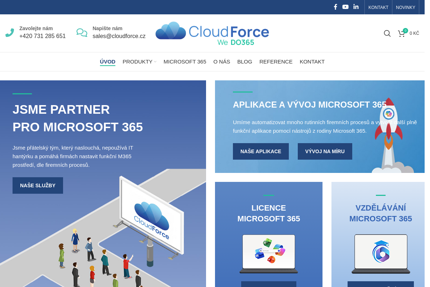
Task: Click the Licence Microsoft 365 heading
Action: coord(269,213)
